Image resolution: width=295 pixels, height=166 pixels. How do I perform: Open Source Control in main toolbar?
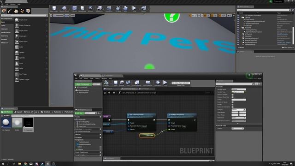(64, 9)
